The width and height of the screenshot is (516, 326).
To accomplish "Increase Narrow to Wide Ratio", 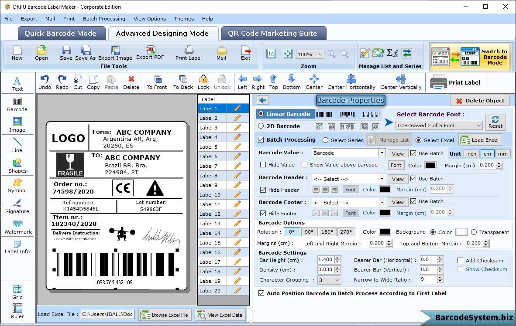I will pos(440,278).
